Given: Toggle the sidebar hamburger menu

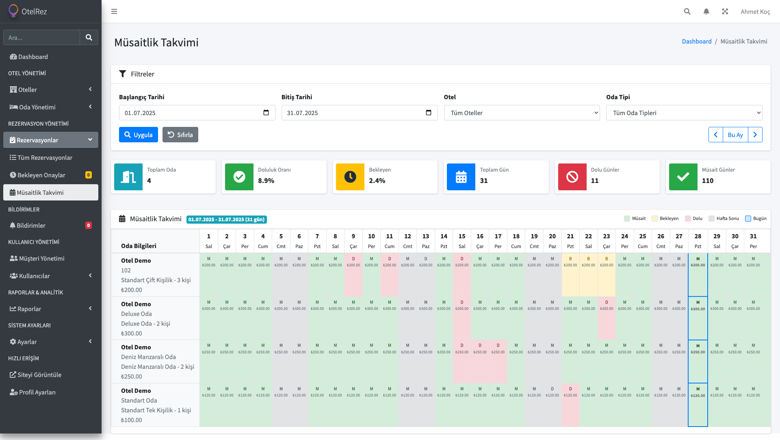Looking at the screenshot, I should (x=114, y=11).
